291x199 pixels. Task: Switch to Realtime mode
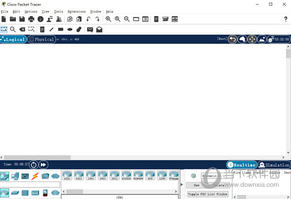242,165
